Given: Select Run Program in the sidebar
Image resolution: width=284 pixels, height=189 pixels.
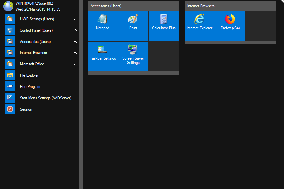Looking at the screenshot, I should tap(30, 87).
